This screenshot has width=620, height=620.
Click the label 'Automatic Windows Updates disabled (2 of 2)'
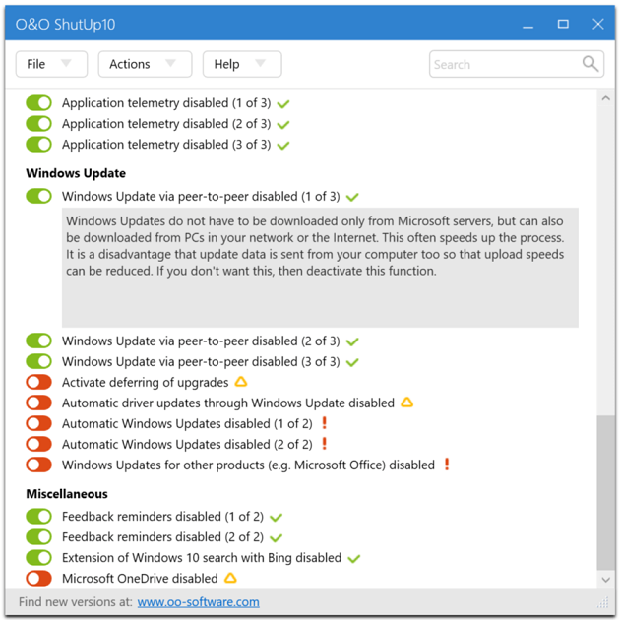coord(187,445)
